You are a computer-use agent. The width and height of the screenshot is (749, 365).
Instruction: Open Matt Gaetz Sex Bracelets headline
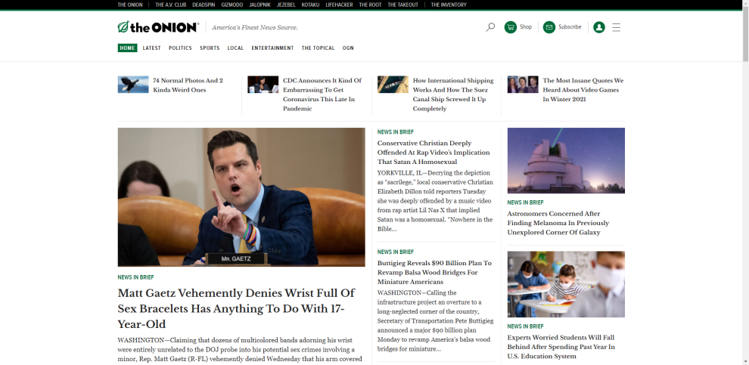click(x=237, y=308)
